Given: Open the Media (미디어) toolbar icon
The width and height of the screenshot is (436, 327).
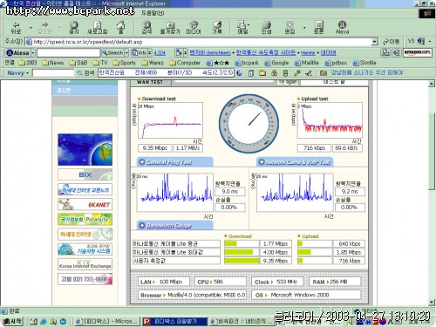Looking at the screenshot, I should (x=194, y=28).
